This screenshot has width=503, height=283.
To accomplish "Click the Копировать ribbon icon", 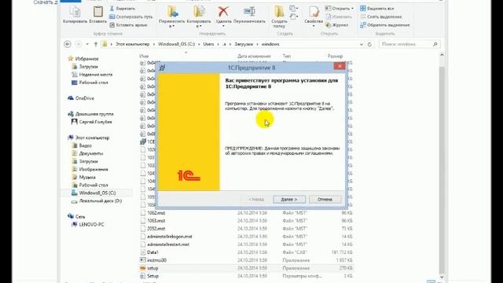I will point(75,15).
